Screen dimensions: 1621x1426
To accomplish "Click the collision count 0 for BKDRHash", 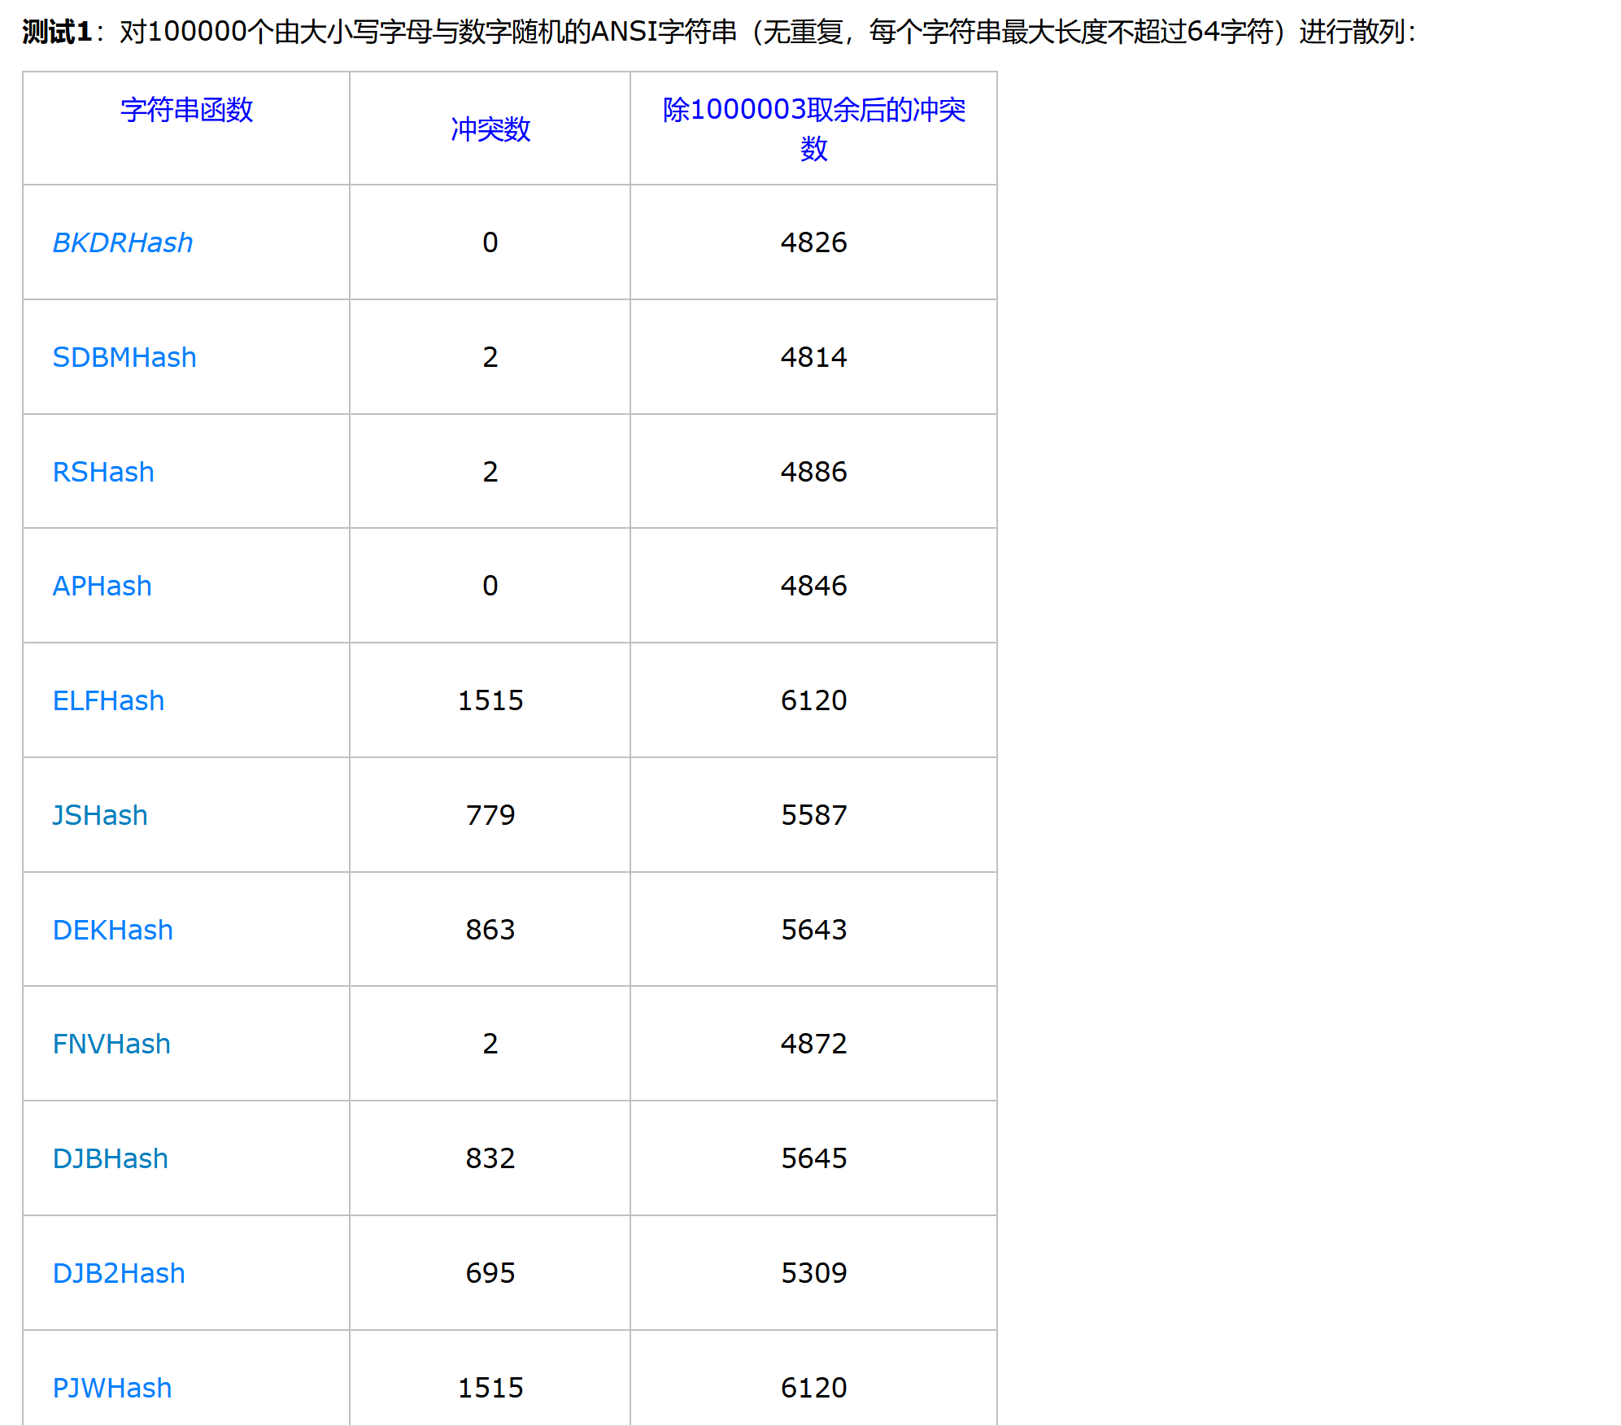I will tap(490, 242).
